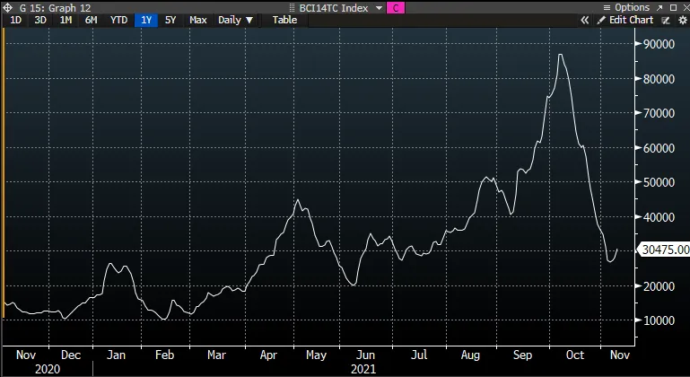The width and height of the screenshot is (690, 377).
Task: Click the grip dots left of BCI14TC Index
Action: (292, 8)
